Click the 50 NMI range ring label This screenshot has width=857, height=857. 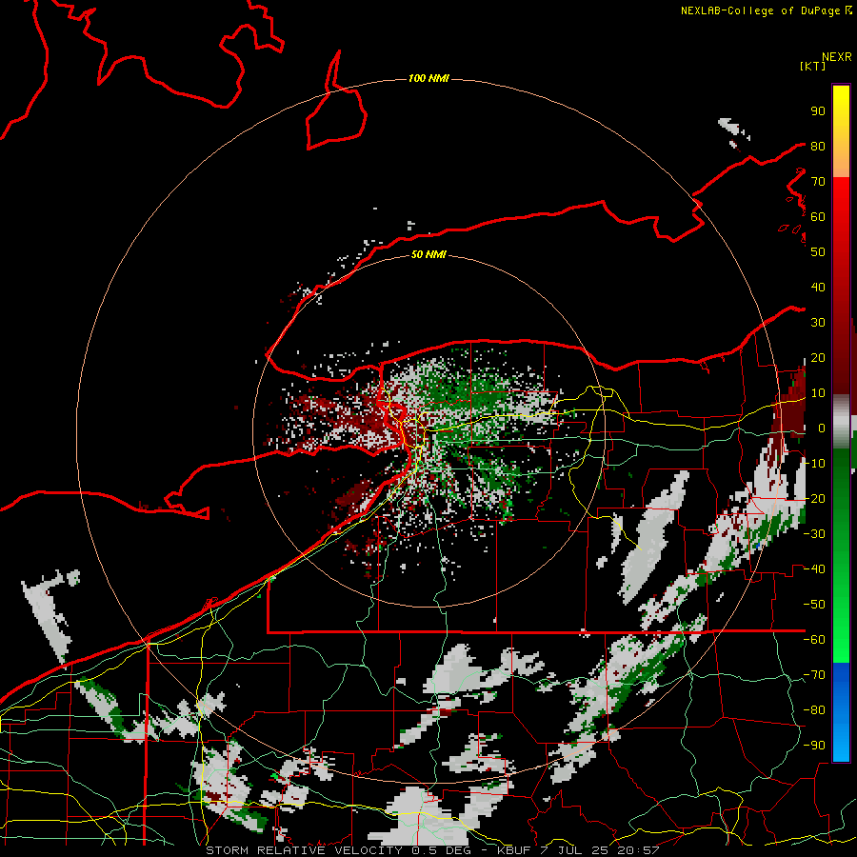tap(428, 254)
